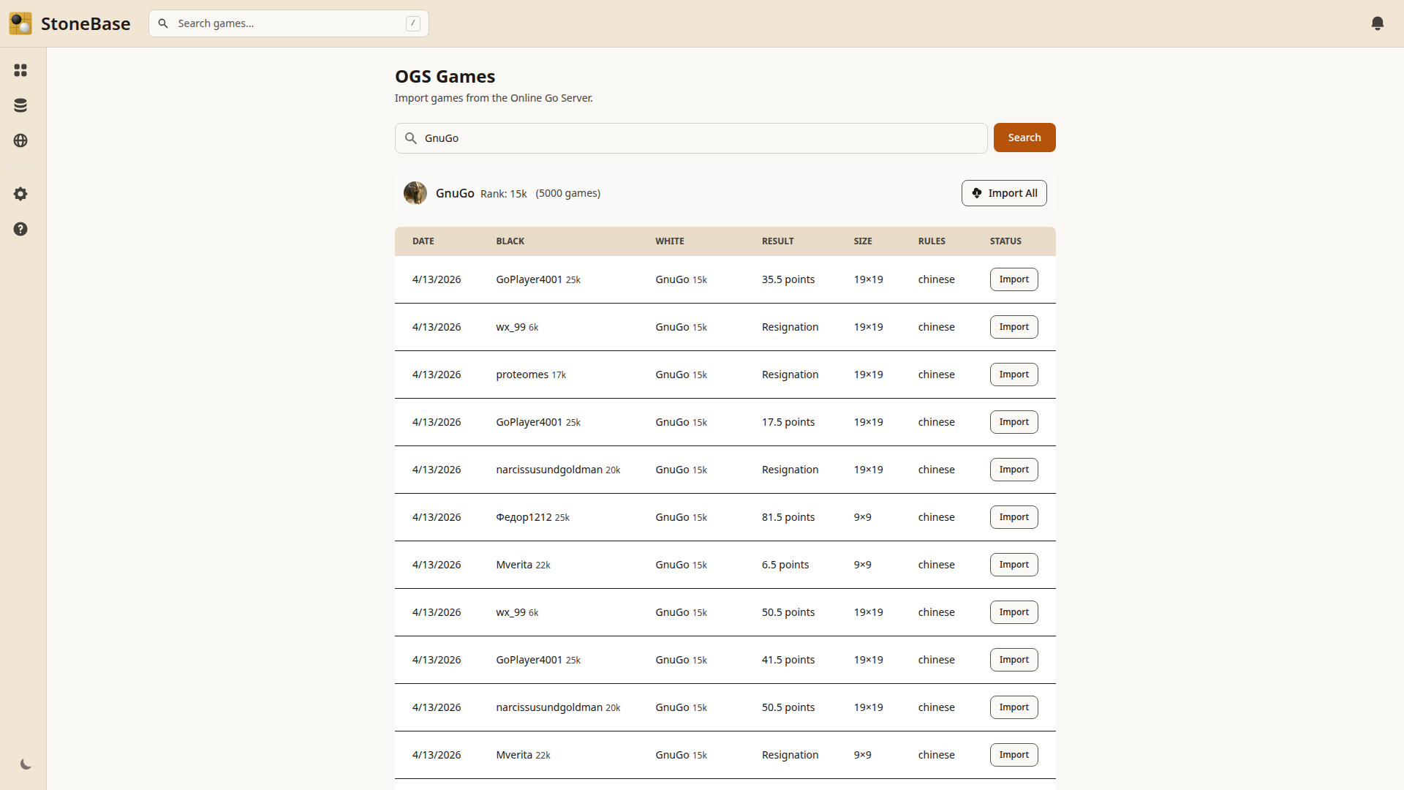
Task: Toggle dark mode moon icon
Action: point(26,764)
